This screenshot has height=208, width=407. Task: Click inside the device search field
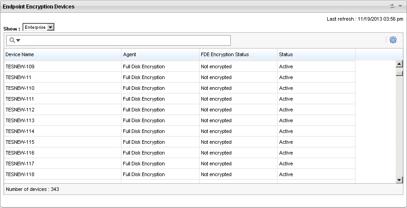click(126, 40)
